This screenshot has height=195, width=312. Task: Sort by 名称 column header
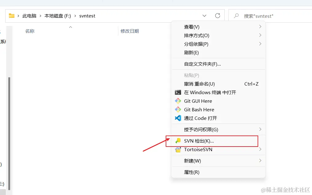point(30,31)
